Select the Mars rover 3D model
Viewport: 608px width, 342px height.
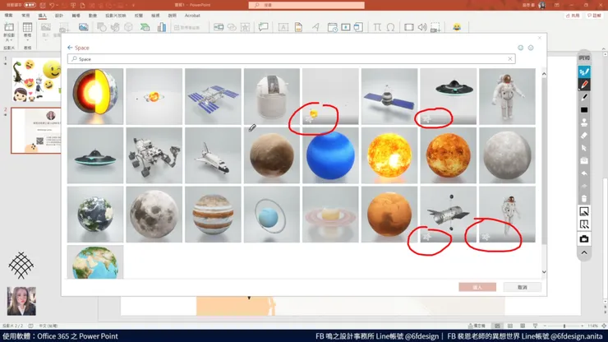tap(154, 155)
